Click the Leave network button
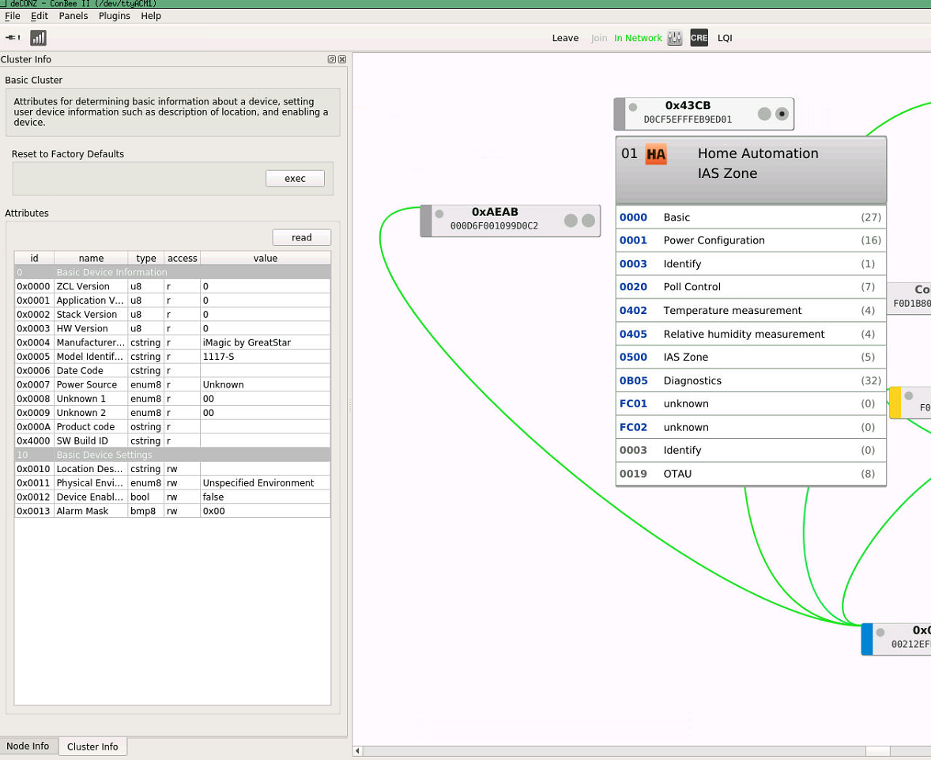The image size is (931, 760). [565, 38]
